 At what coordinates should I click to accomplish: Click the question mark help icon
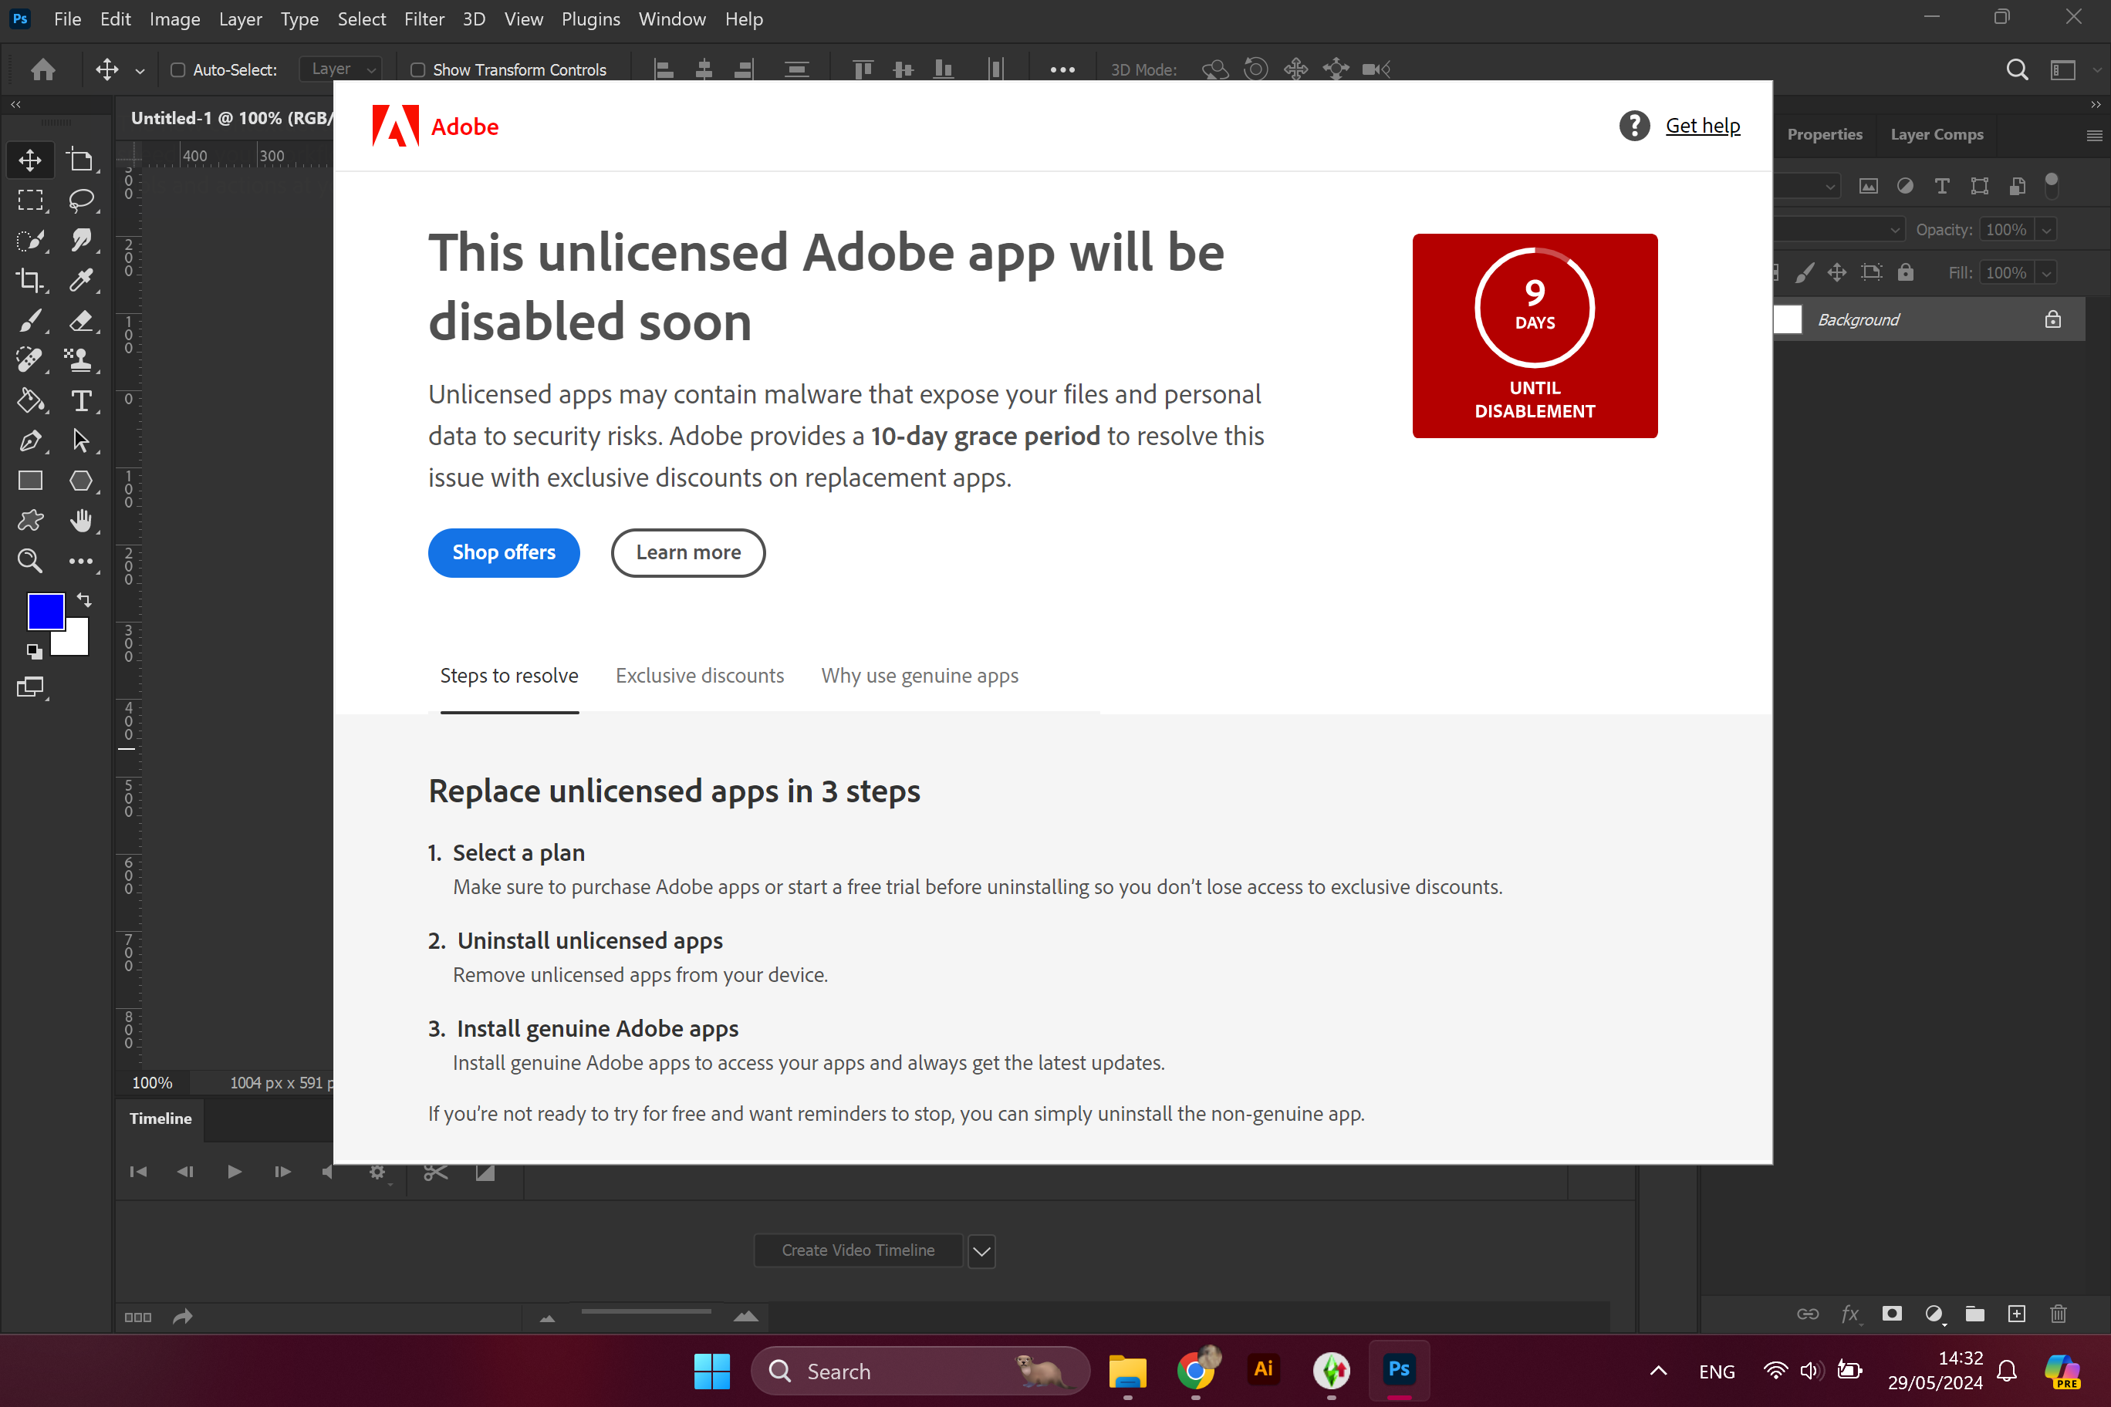coord(1634,126)
